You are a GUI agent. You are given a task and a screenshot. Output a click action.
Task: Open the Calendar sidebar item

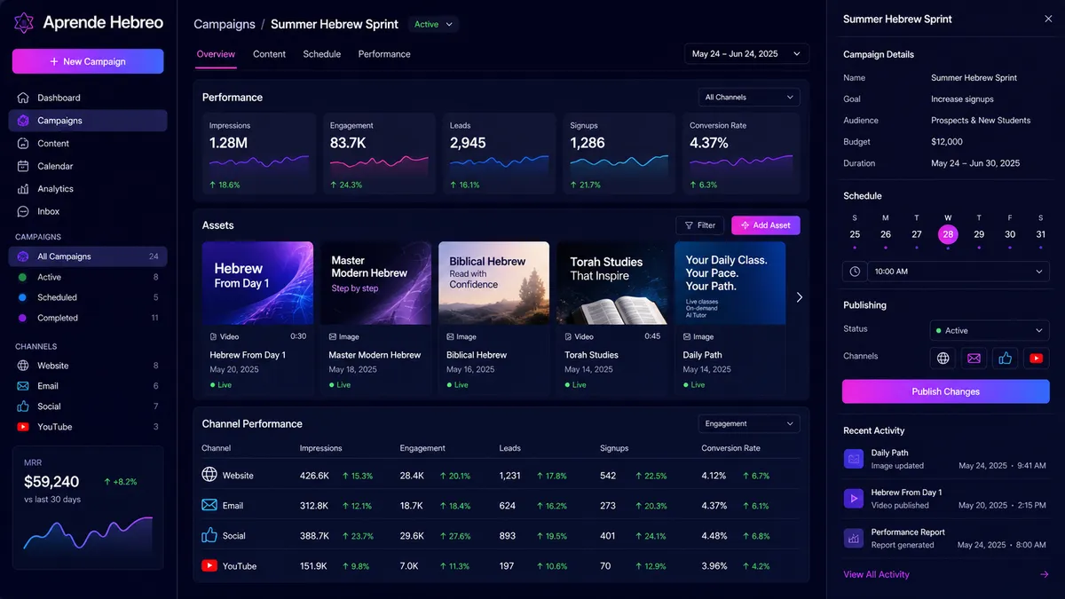point(88,166)
